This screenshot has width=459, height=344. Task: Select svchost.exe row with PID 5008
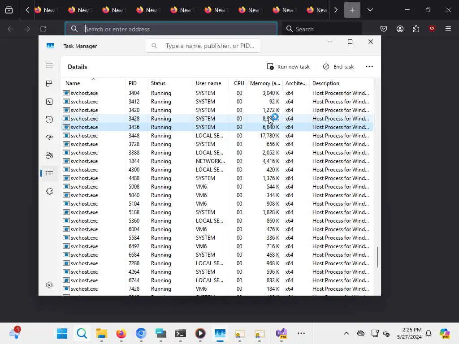click(x=217, y=187)
